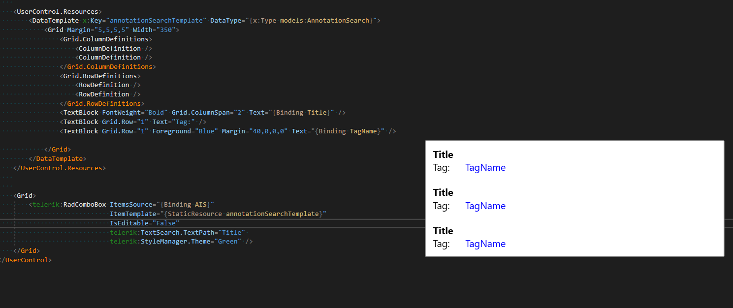Click the last blue TagName text

coord(485,244)
